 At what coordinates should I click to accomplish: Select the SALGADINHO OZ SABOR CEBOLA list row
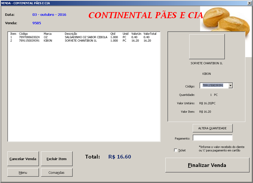(x=86, y=37)
